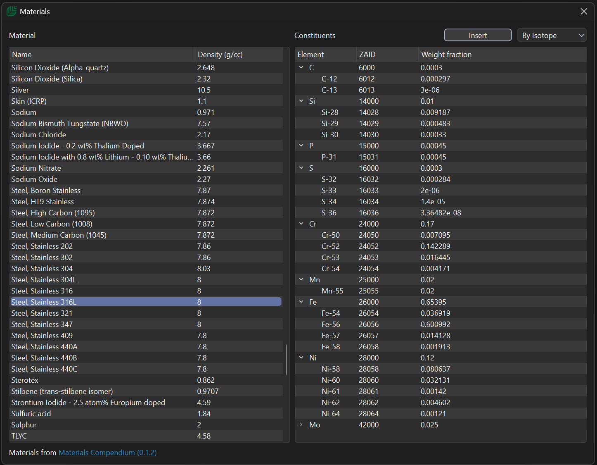The width and height of the screenshot is (597, 465).
Task: Click the Materials app leaf icon
Action: tap(12, 11)
